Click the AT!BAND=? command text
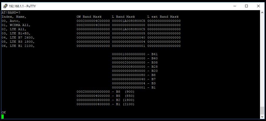266x121 pixels. coord(11,12)
